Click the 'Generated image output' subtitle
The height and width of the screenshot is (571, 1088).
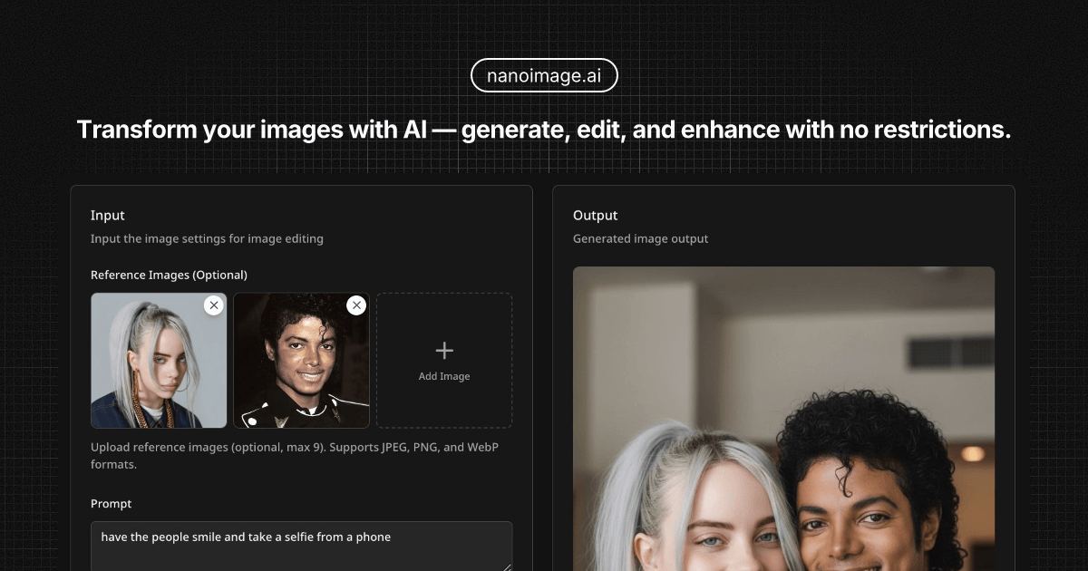pyautogui.click(x=641, y=239)
